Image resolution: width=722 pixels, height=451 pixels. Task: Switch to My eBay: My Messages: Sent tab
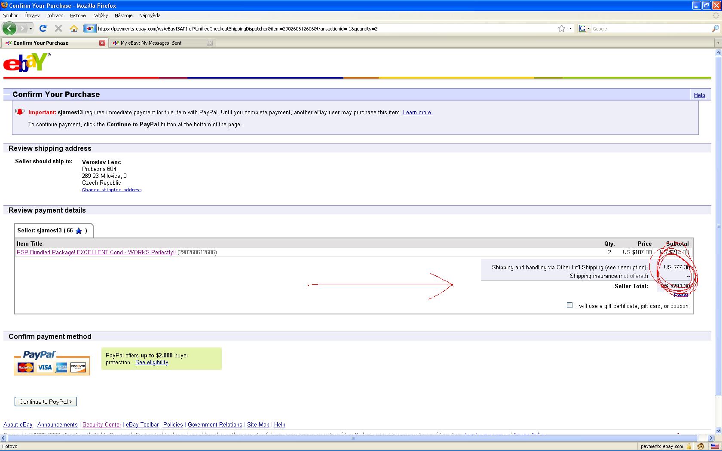click(162, 43)
